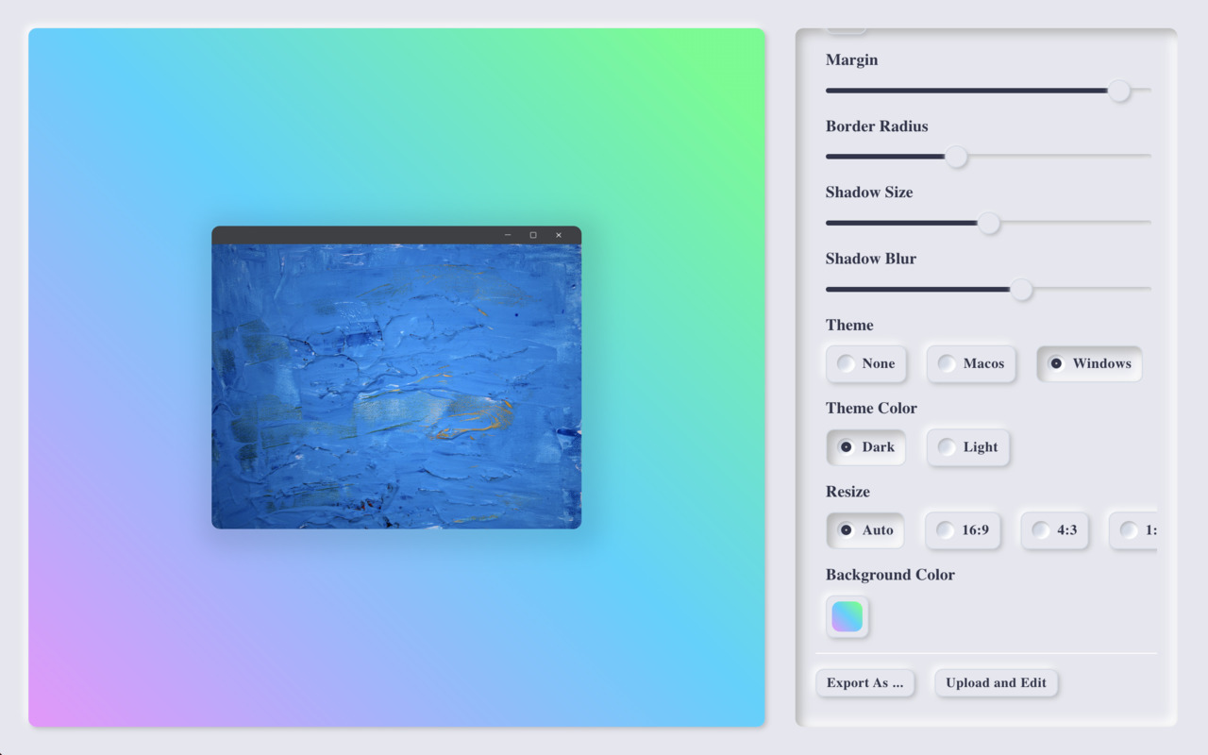Select the None theme option
Image resolution: width=1208 pixels, height=755 pixels.
866,363
